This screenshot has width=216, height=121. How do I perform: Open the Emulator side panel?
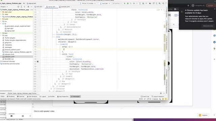coord(166,73)
